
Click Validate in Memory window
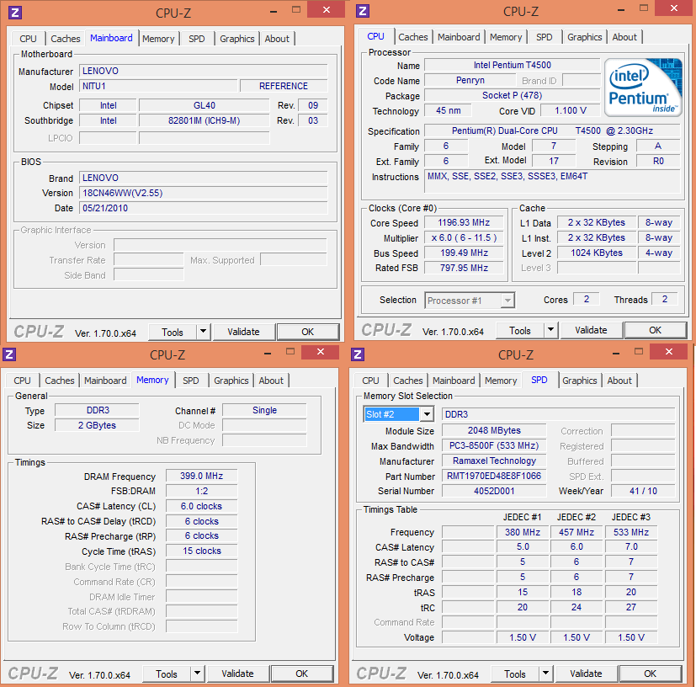pyautogui.click(x=237, y=674)
